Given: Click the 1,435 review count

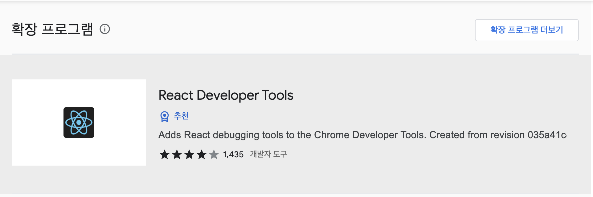Looking at the screenshot, I should (233, 155).
